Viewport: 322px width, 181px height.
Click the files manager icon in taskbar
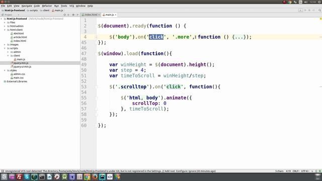pyautogui.click(x=12, y=176)
